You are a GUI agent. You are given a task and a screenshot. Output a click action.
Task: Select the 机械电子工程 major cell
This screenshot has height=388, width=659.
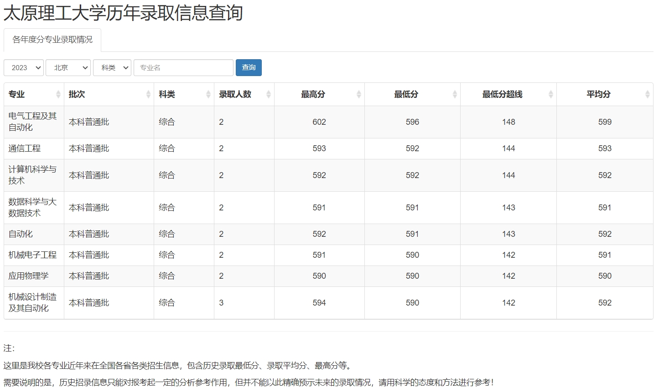pyautogui.click(x=34, y=255)
